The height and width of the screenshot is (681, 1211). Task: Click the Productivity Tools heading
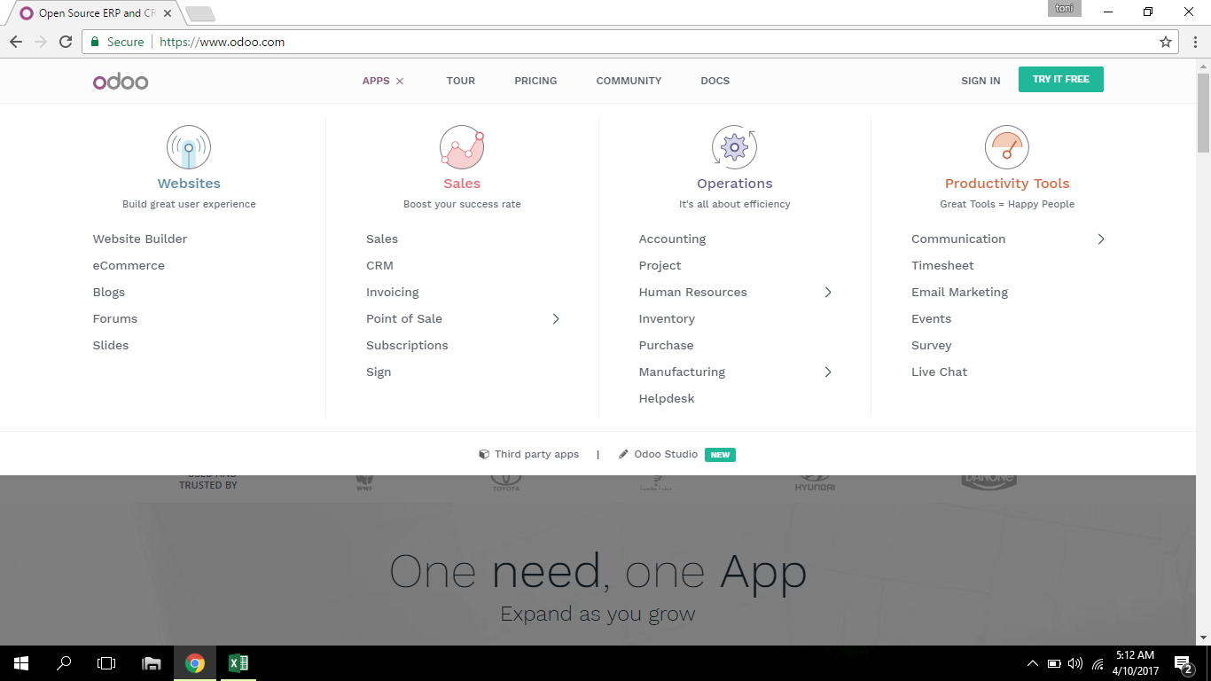[1007, 184]
